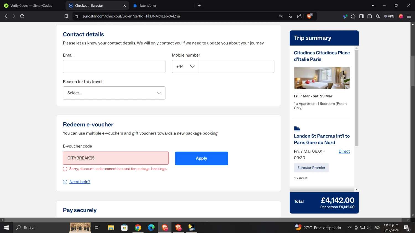Click the info icon beside Need help

click(x=65, y=182)
